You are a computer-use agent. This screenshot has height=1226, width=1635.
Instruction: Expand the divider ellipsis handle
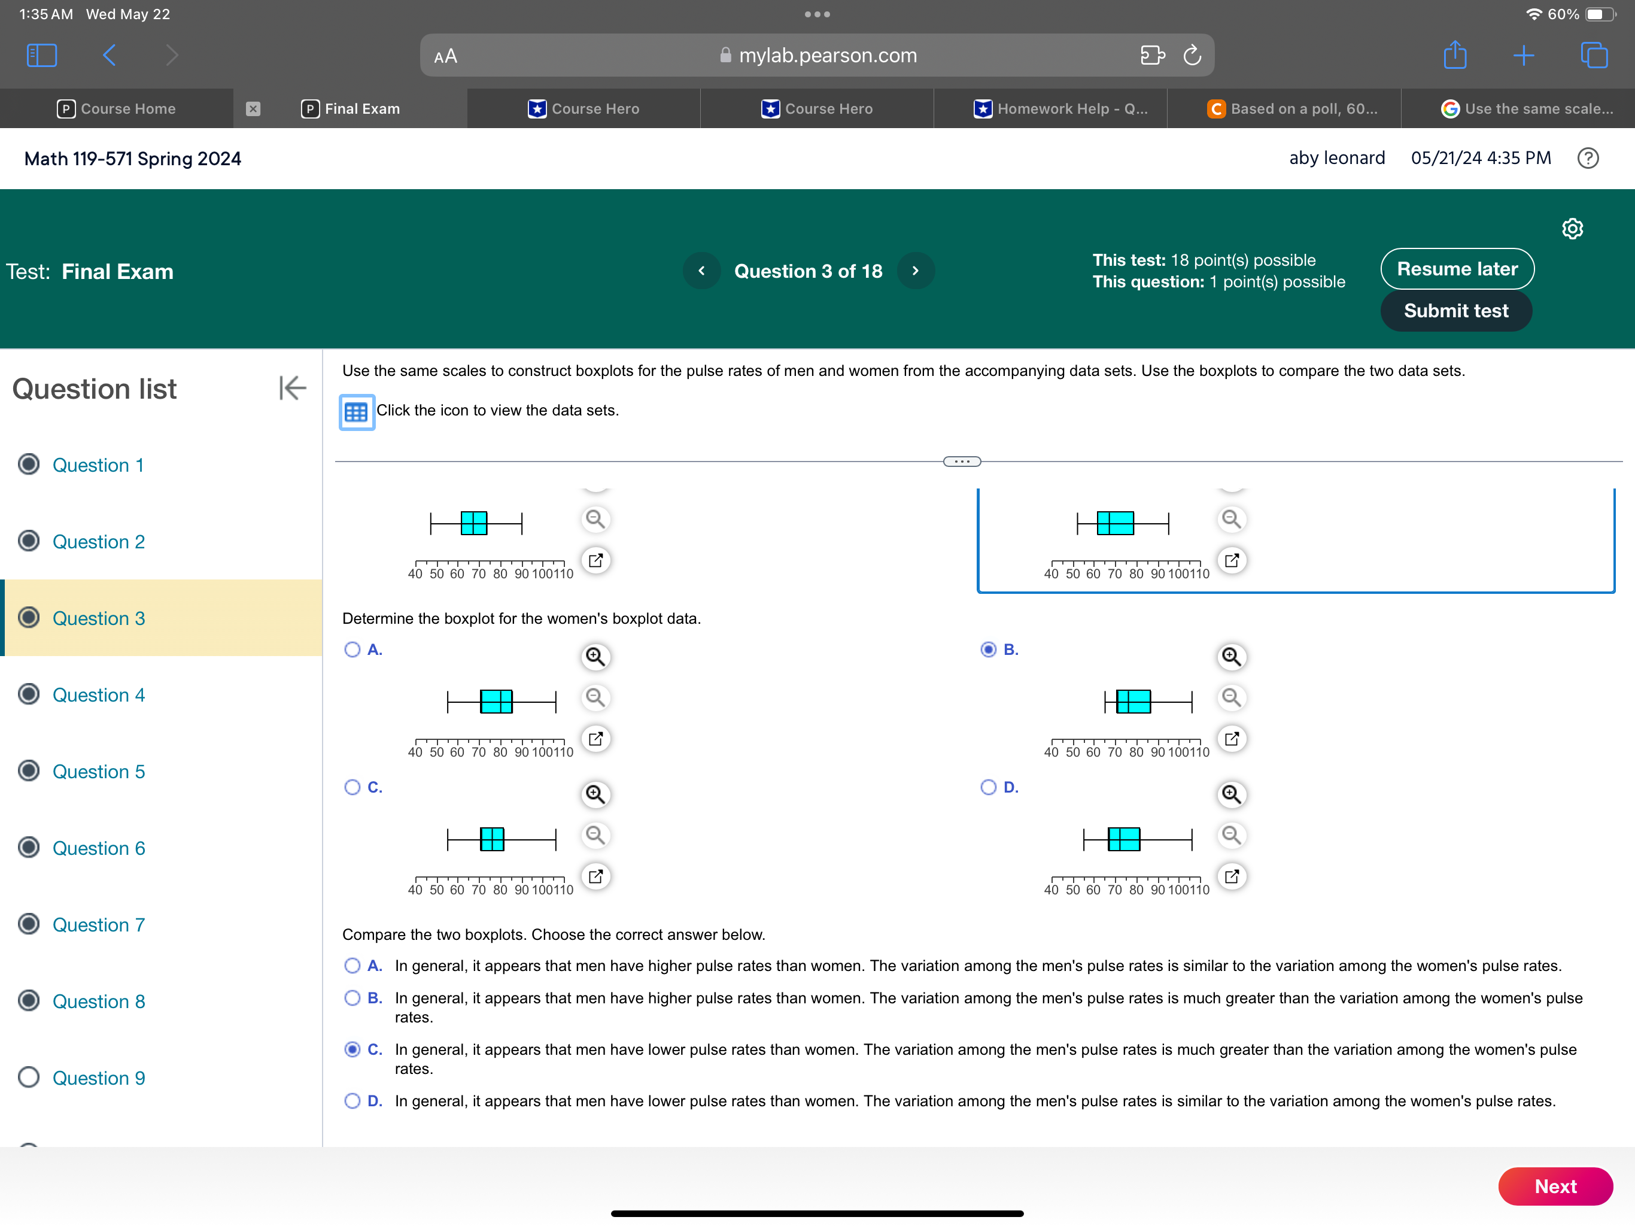point(962,462)
